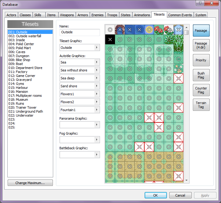Open the help question mark button
This screenshot has width=221, height=203.
coord(200,3)
